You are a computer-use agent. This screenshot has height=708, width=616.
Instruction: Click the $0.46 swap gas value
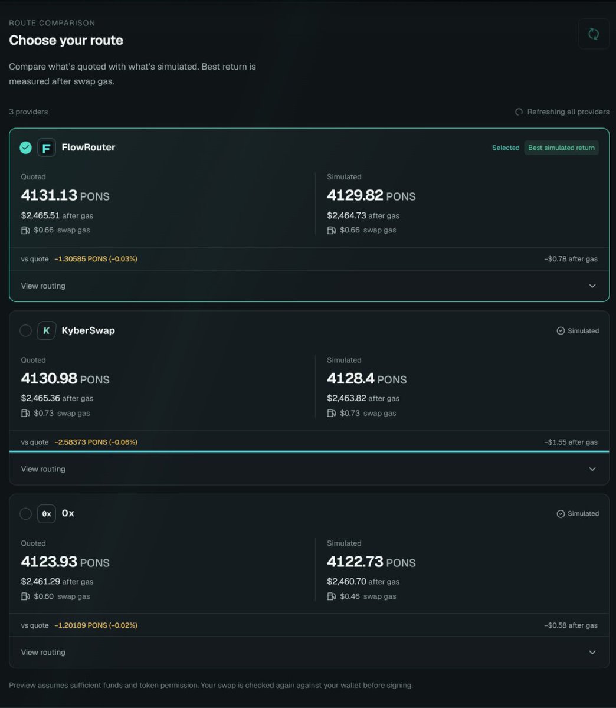368,596
